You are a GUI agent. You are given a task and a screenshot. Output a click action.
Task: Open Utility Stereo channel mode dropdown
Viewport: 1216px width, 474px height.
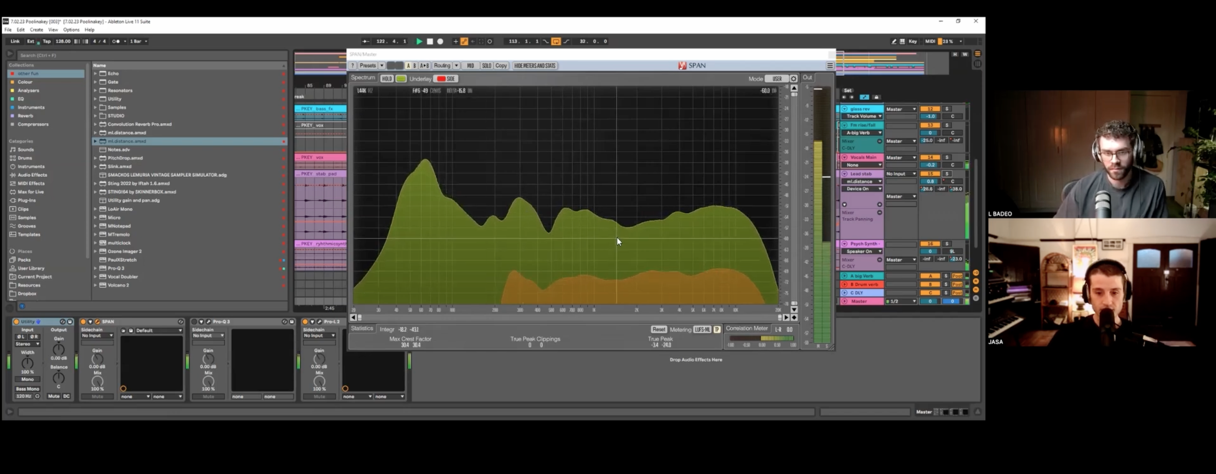28,344
